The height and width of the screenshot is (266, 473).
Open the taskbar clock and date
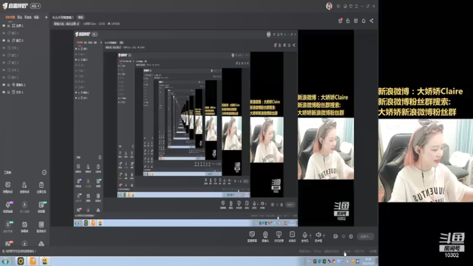click(x=369, y=261)
